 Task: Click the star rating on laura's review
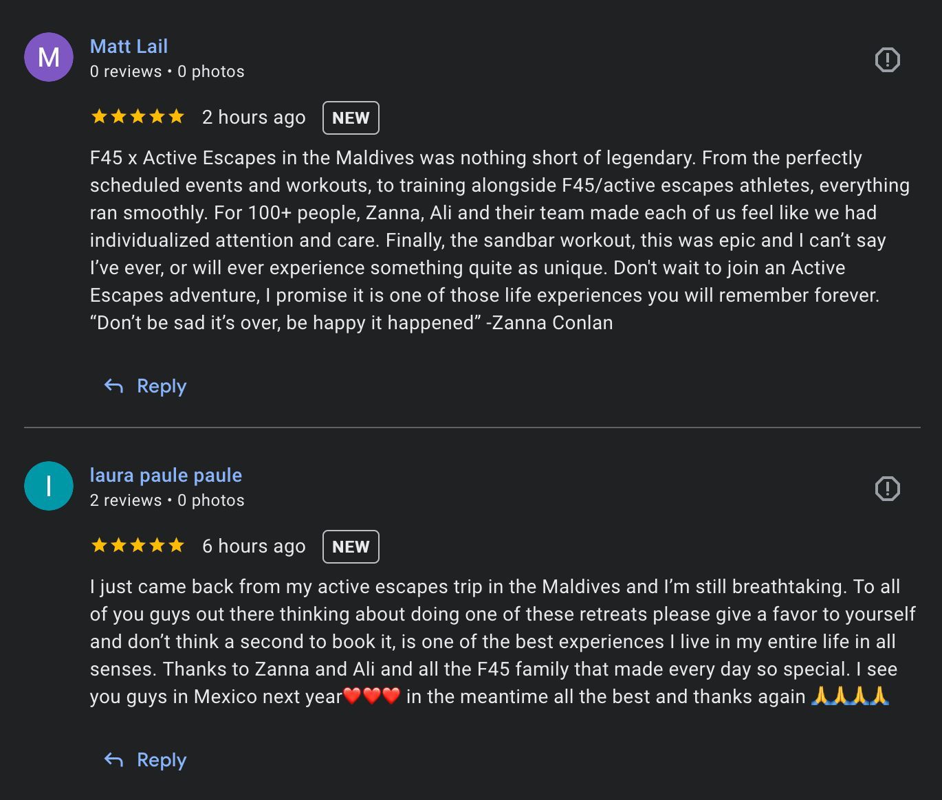pos(138,546)
